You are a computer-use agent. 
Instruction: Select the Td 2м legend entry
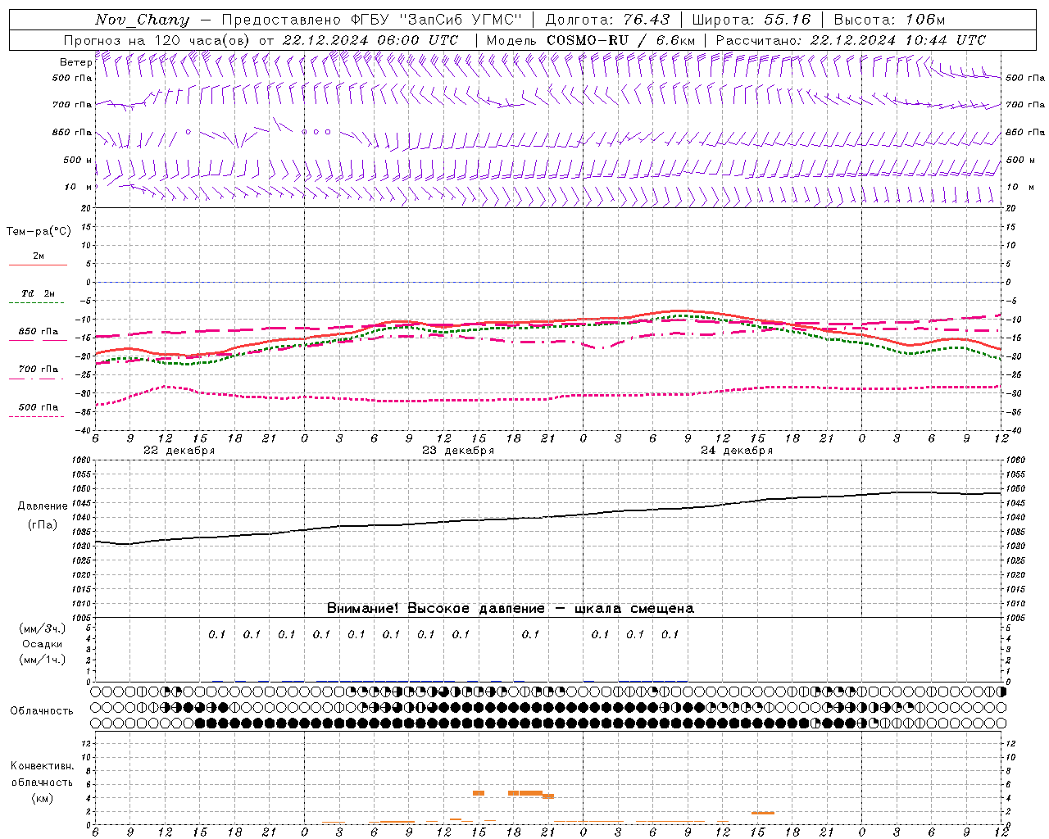38,293
